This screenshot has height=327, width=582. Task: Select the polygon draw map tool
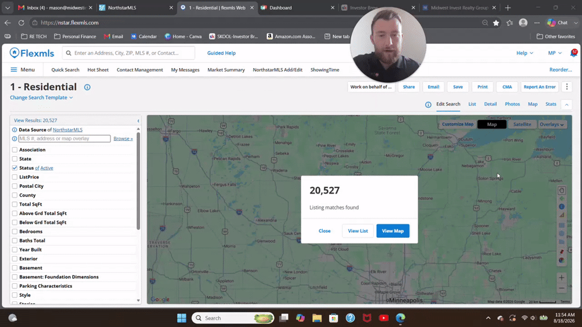tap(562, 242)
